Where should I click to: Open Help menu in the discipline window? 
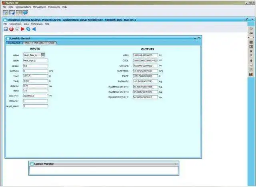click(x=47, y=24)
